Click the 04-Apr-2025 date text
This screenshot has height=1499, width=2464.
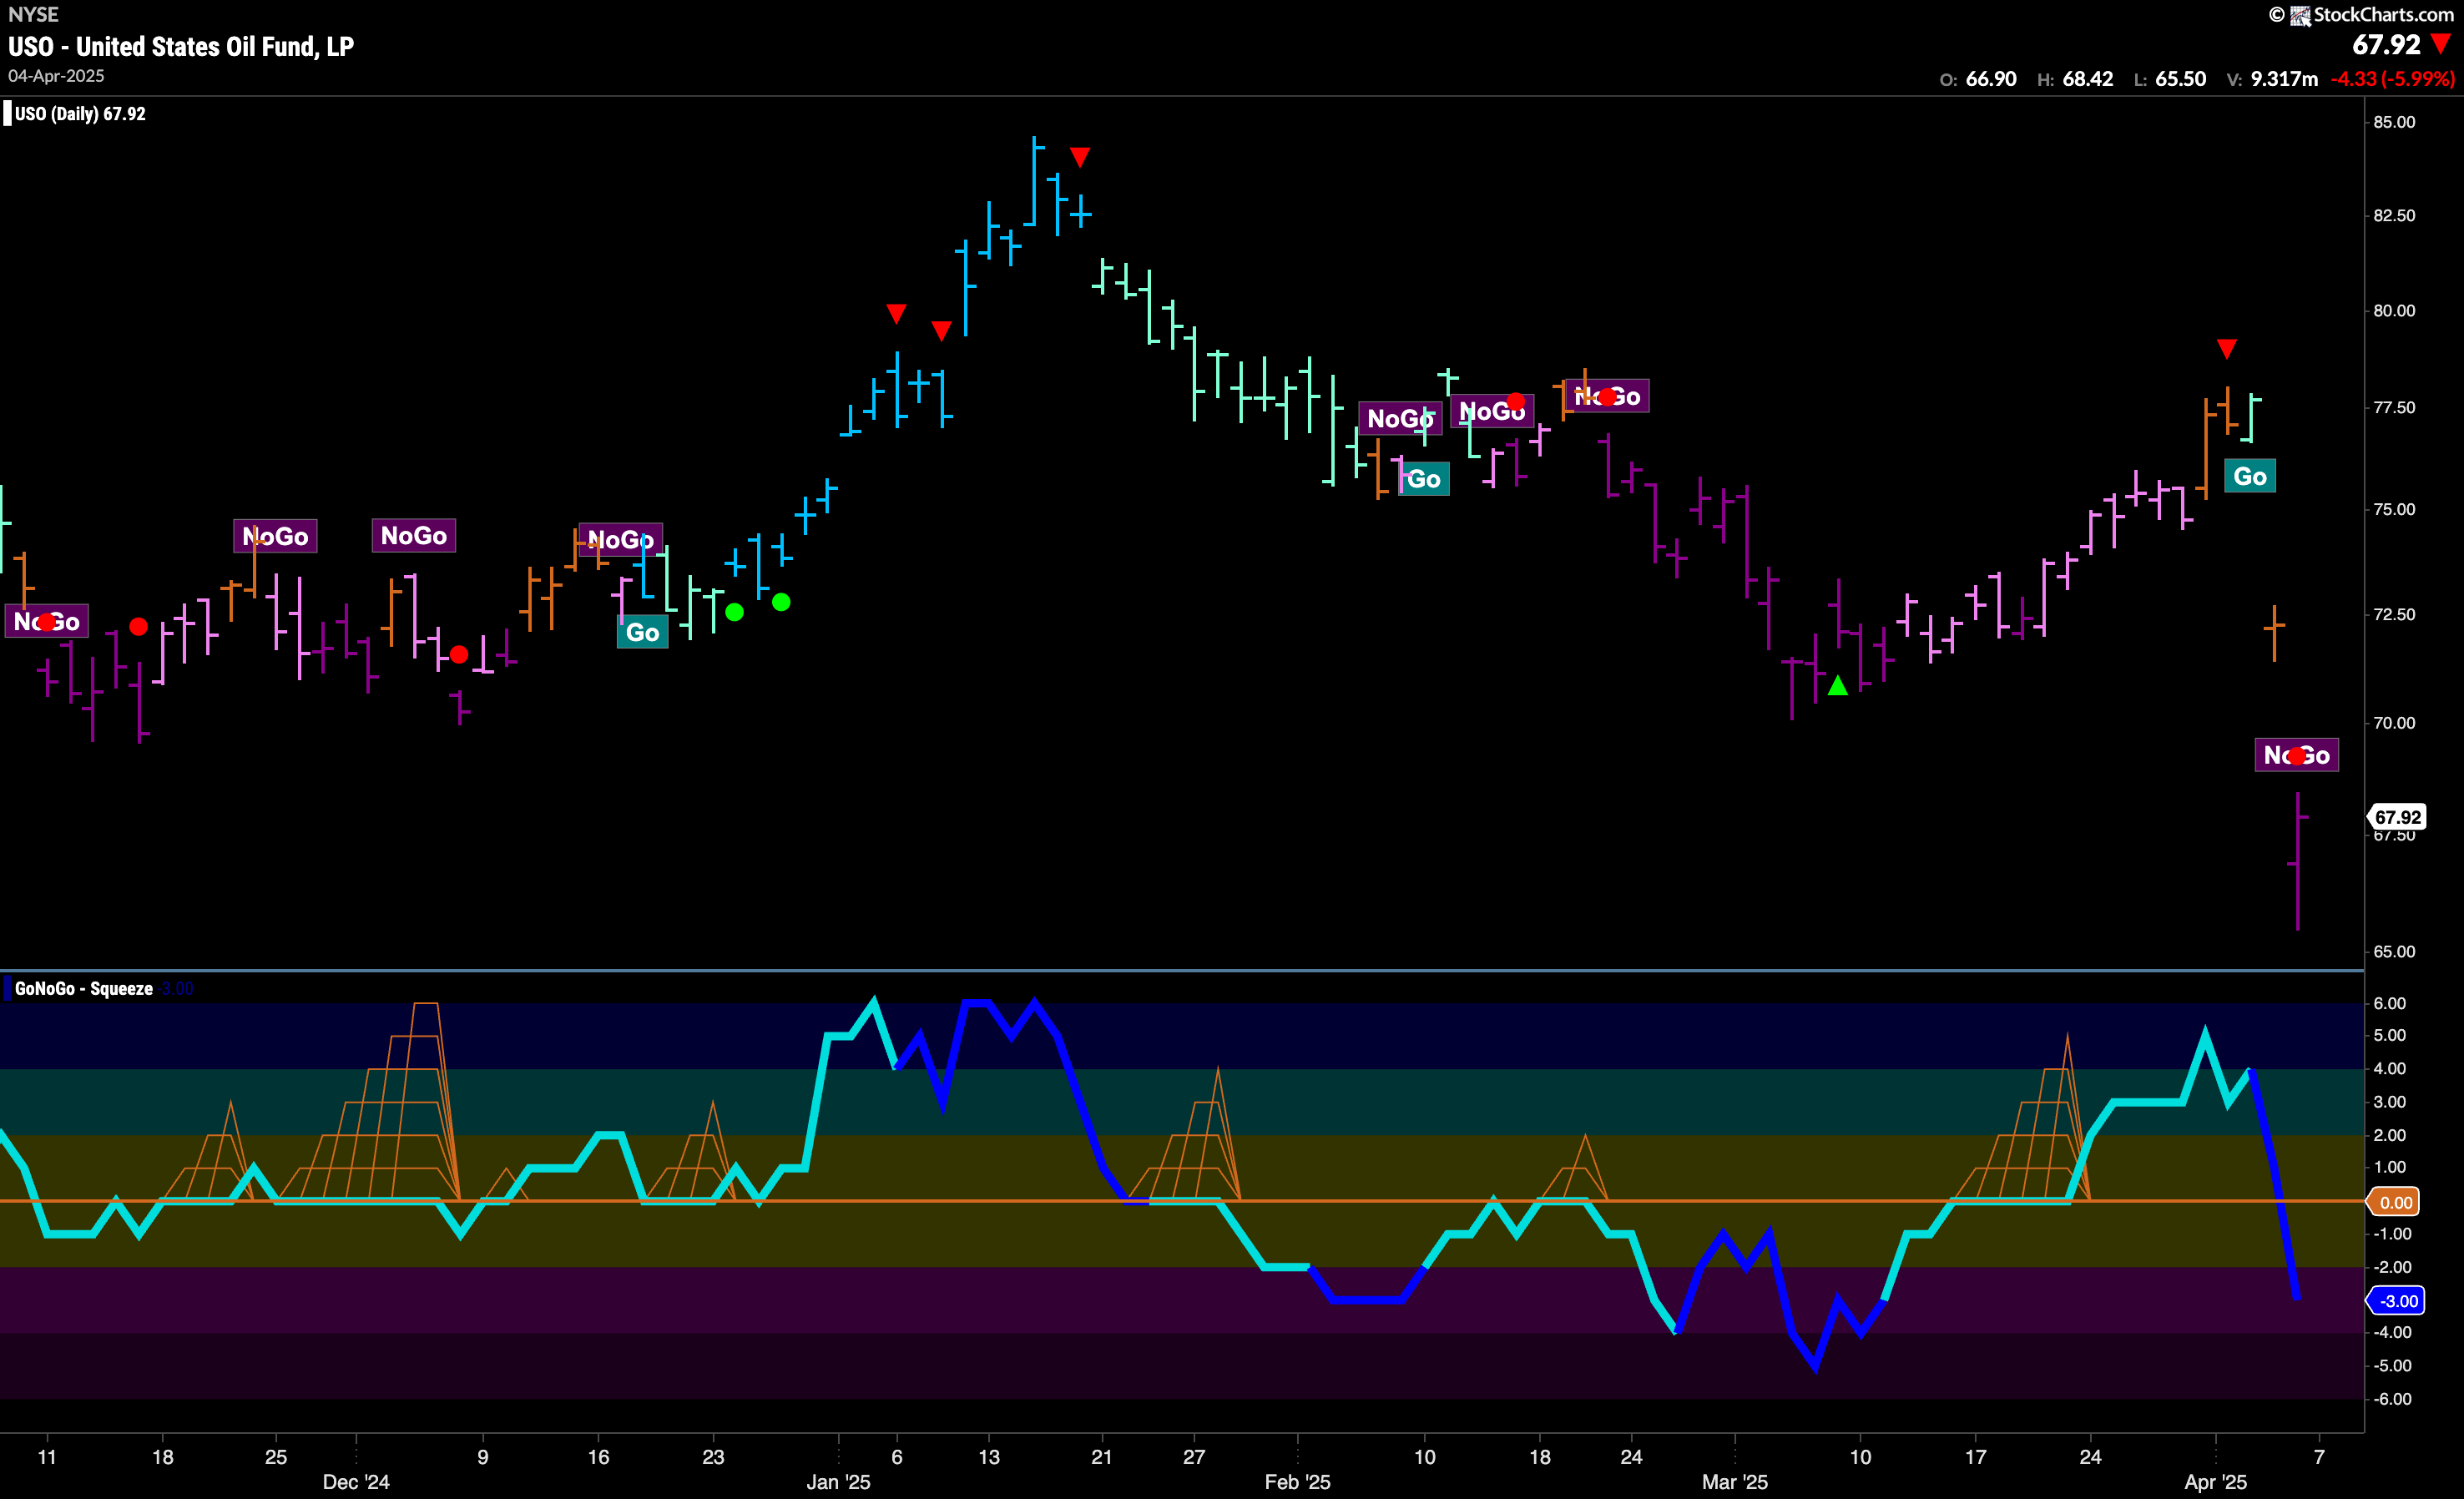(56, 76)
